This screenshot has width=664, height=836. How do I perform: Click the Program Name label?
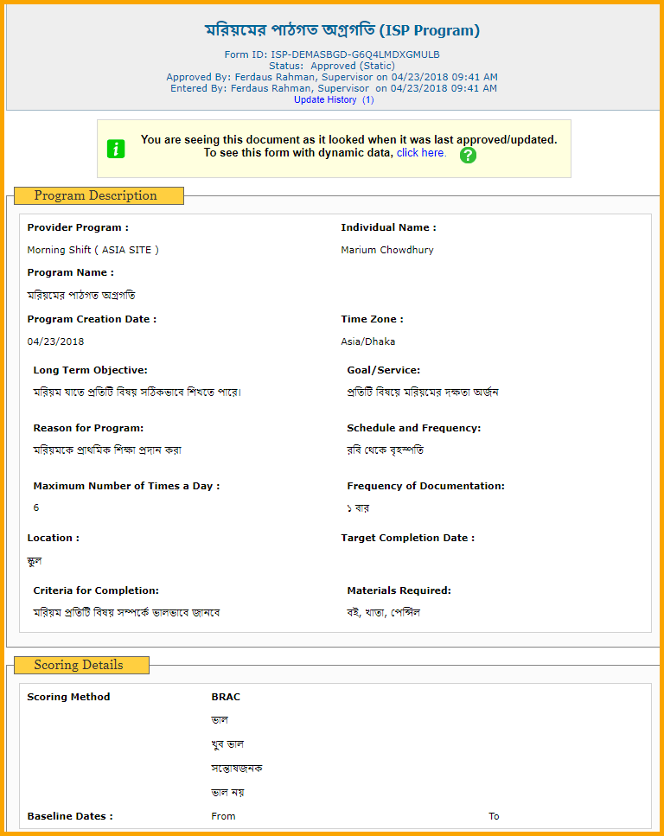point(70,272)
